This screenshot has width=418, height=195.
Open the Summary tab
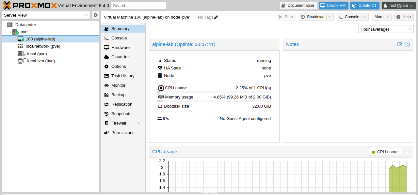[x=123, y=29]
